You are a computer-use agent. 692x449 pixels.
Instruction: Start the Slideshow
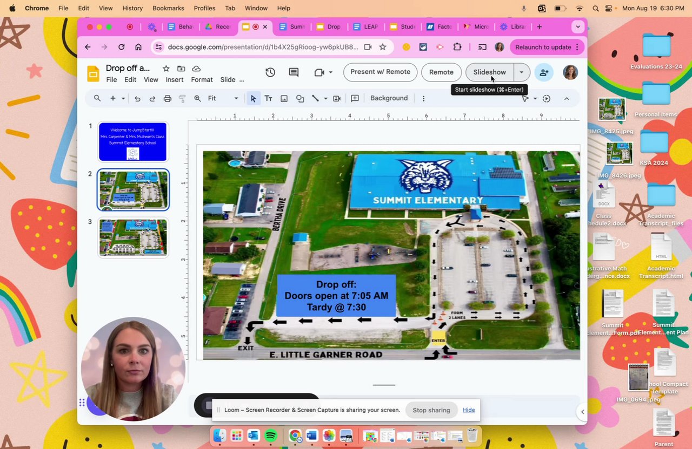(490, 72)
